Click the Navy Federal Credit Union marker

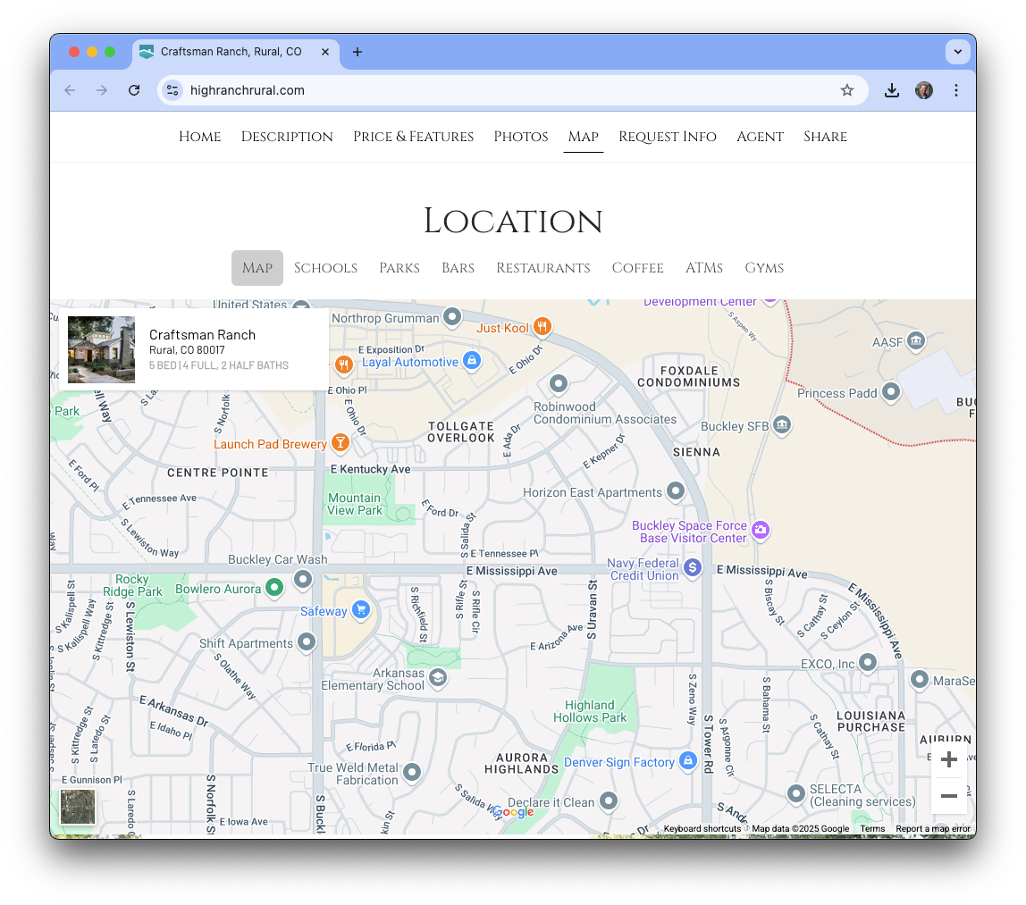tap(693, 567)
